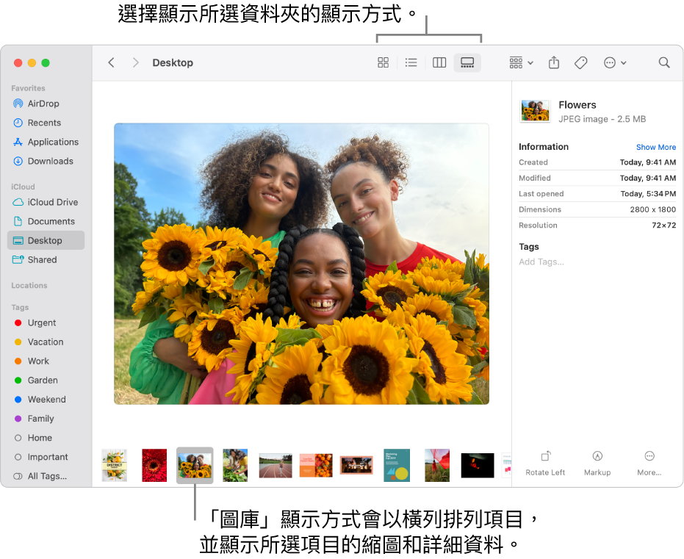Open iCloud Drive in the sidebar
684x559 pixels.
click(x=46, y=202)
